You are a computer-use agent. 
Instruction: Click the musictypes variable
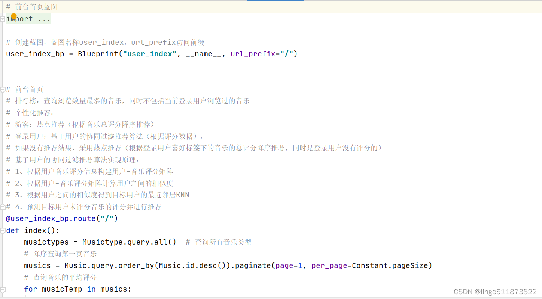point(46,242)
